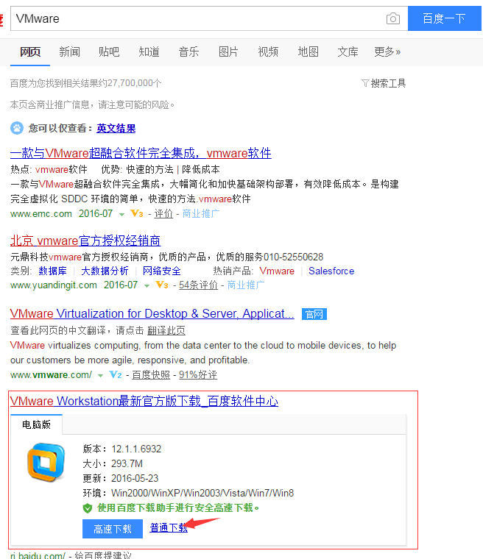Click the V2 badge on vmware.com result
The height and width of the screenshot is (559, 483).
116,374
